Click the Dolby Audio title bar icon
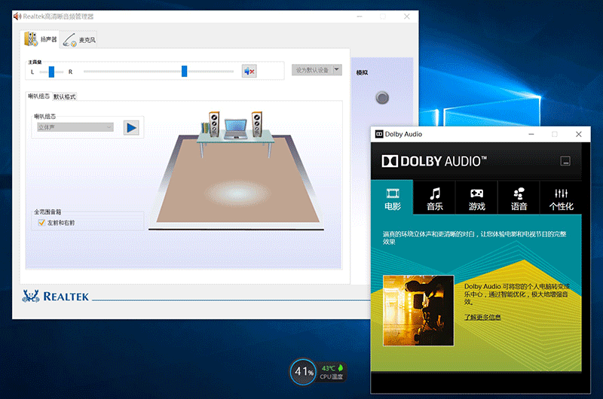 [379, 134]
